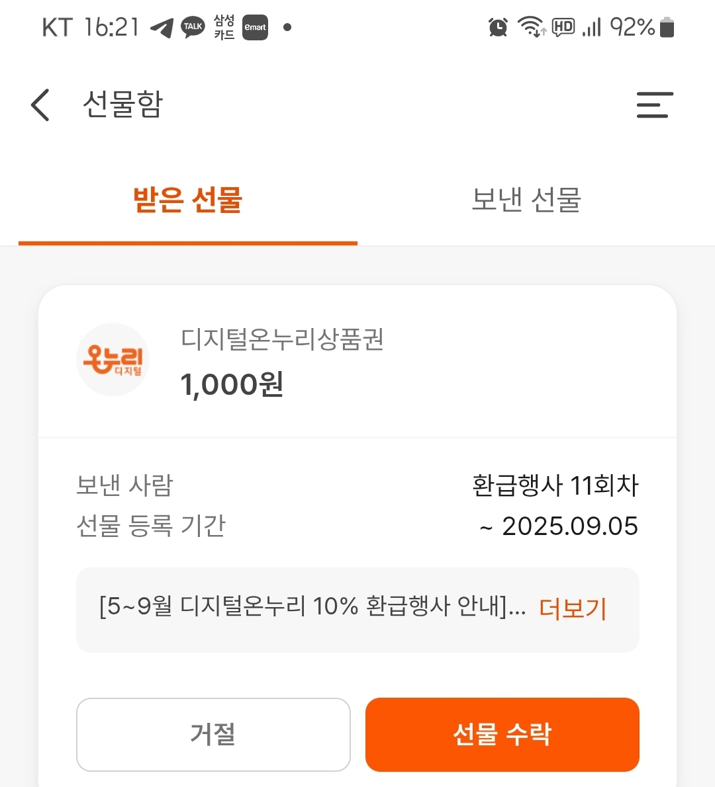Tap the 1,000원 voucher amount

(232, 384)
